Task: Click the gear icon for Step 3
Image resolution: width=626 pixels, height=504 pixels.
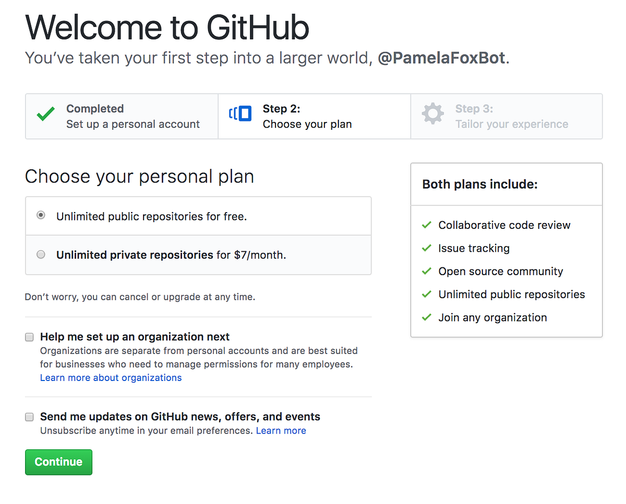Action: (433, 114)
